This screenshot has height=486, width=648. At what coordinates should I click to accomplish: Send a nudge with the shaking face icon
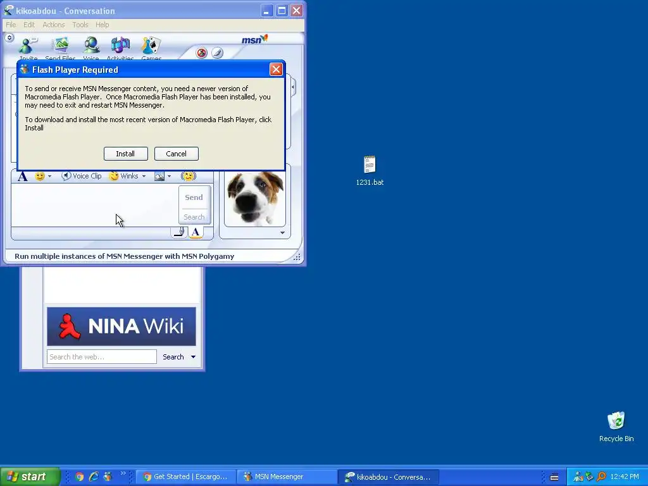189,177
